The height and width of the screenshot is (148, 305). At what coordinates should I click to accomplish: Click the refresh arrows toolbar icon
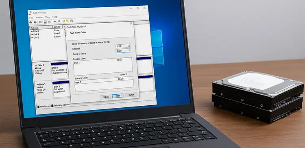coord(72,21)
